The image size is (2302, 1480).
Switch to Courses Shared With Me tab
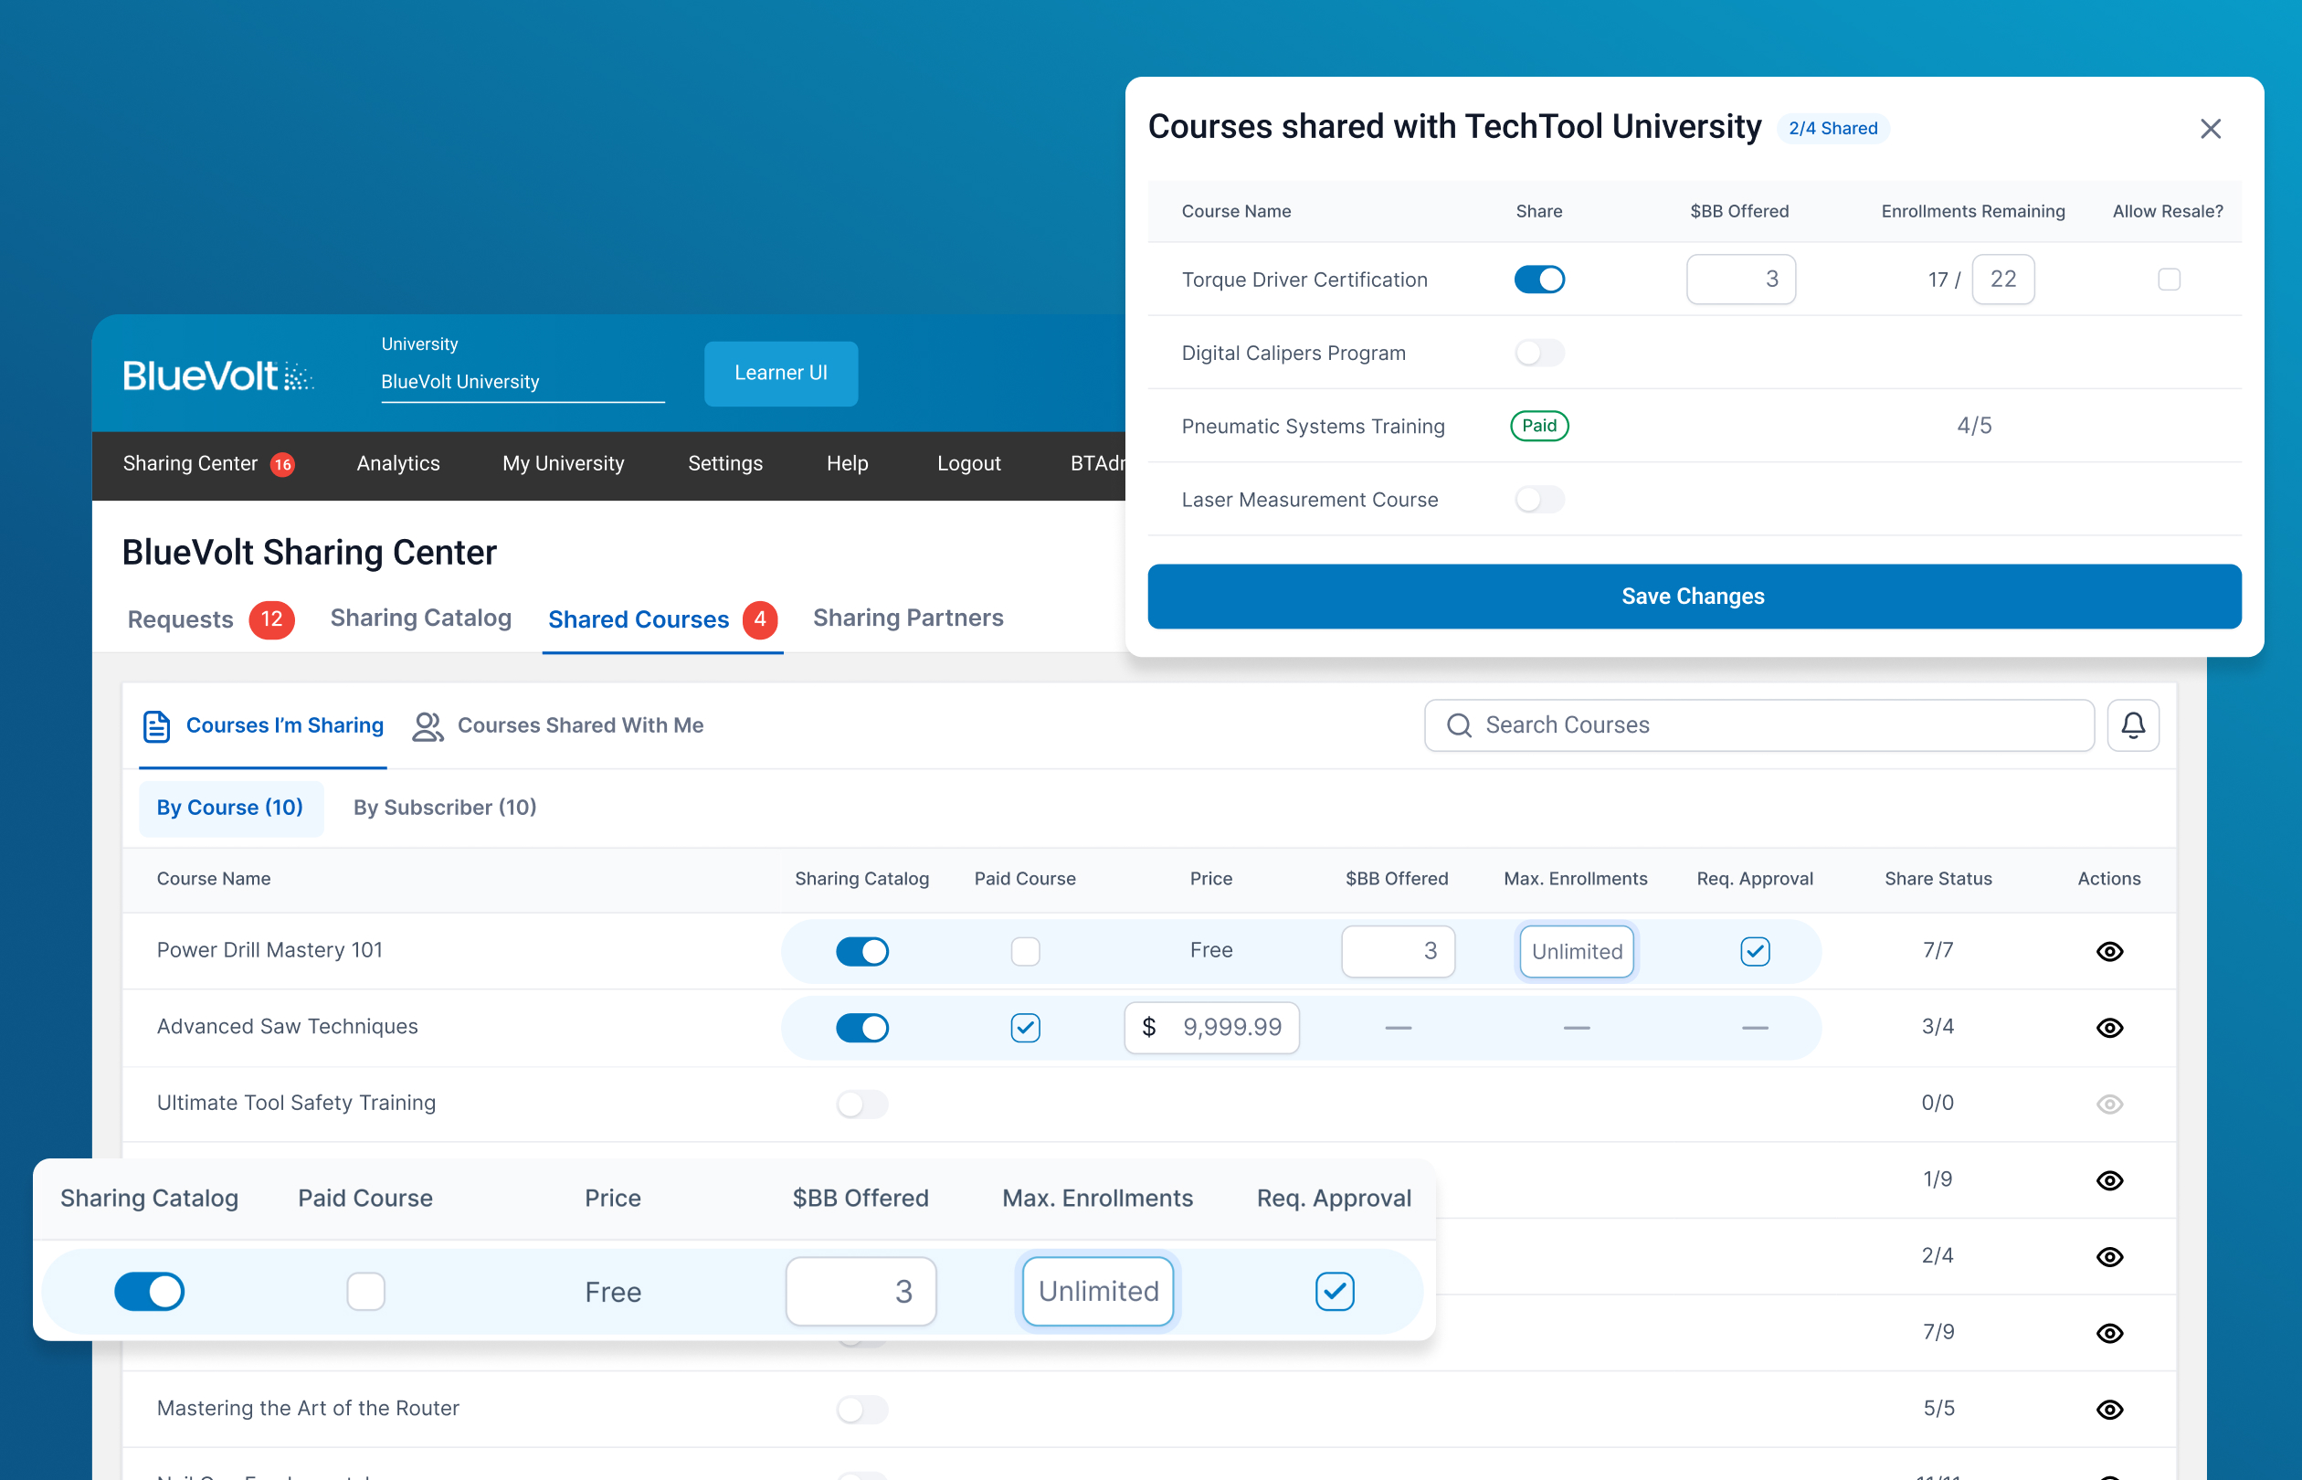[558, 726]
